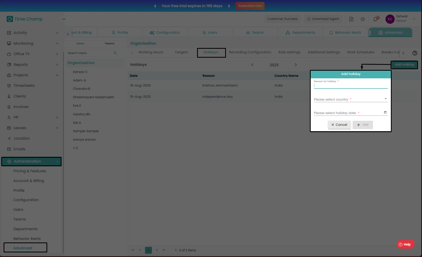Click the help question mark icon
Screen dimensions: 422x257
point(415,53)
